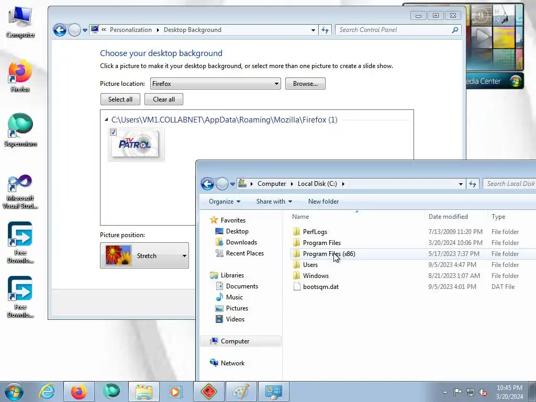Click the Select all button
The width and height of the screenshot is (536, 402).
(120, 99)
